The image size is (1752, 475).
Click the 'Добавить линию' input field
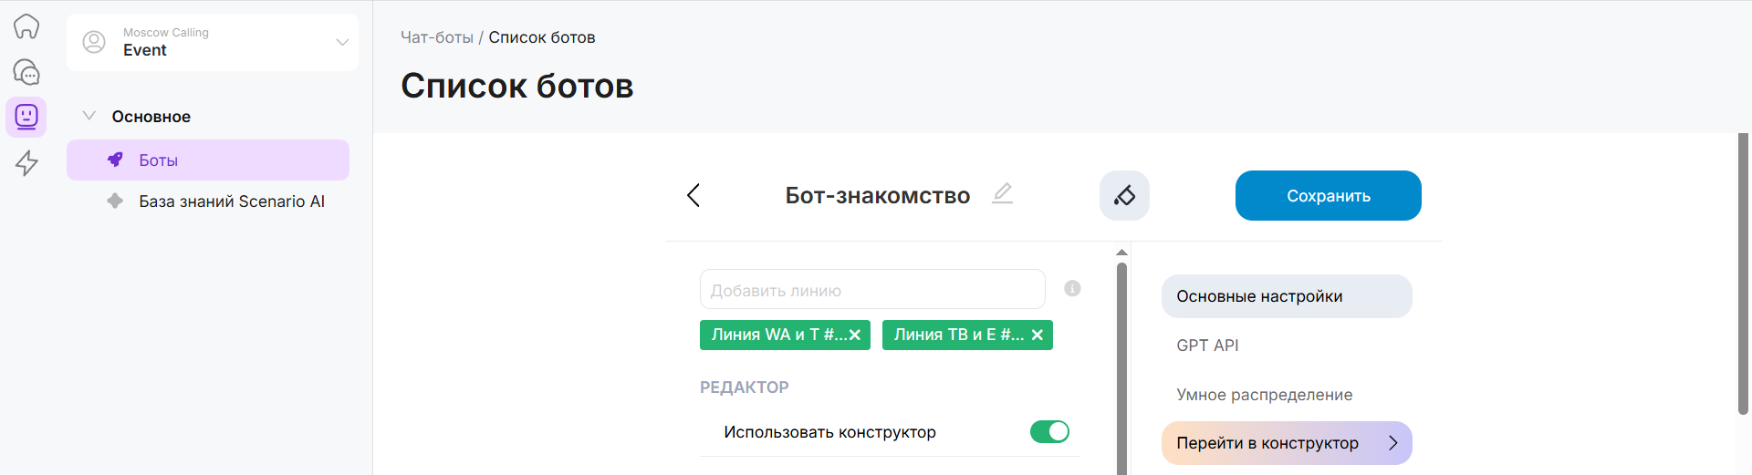point(871,290)
